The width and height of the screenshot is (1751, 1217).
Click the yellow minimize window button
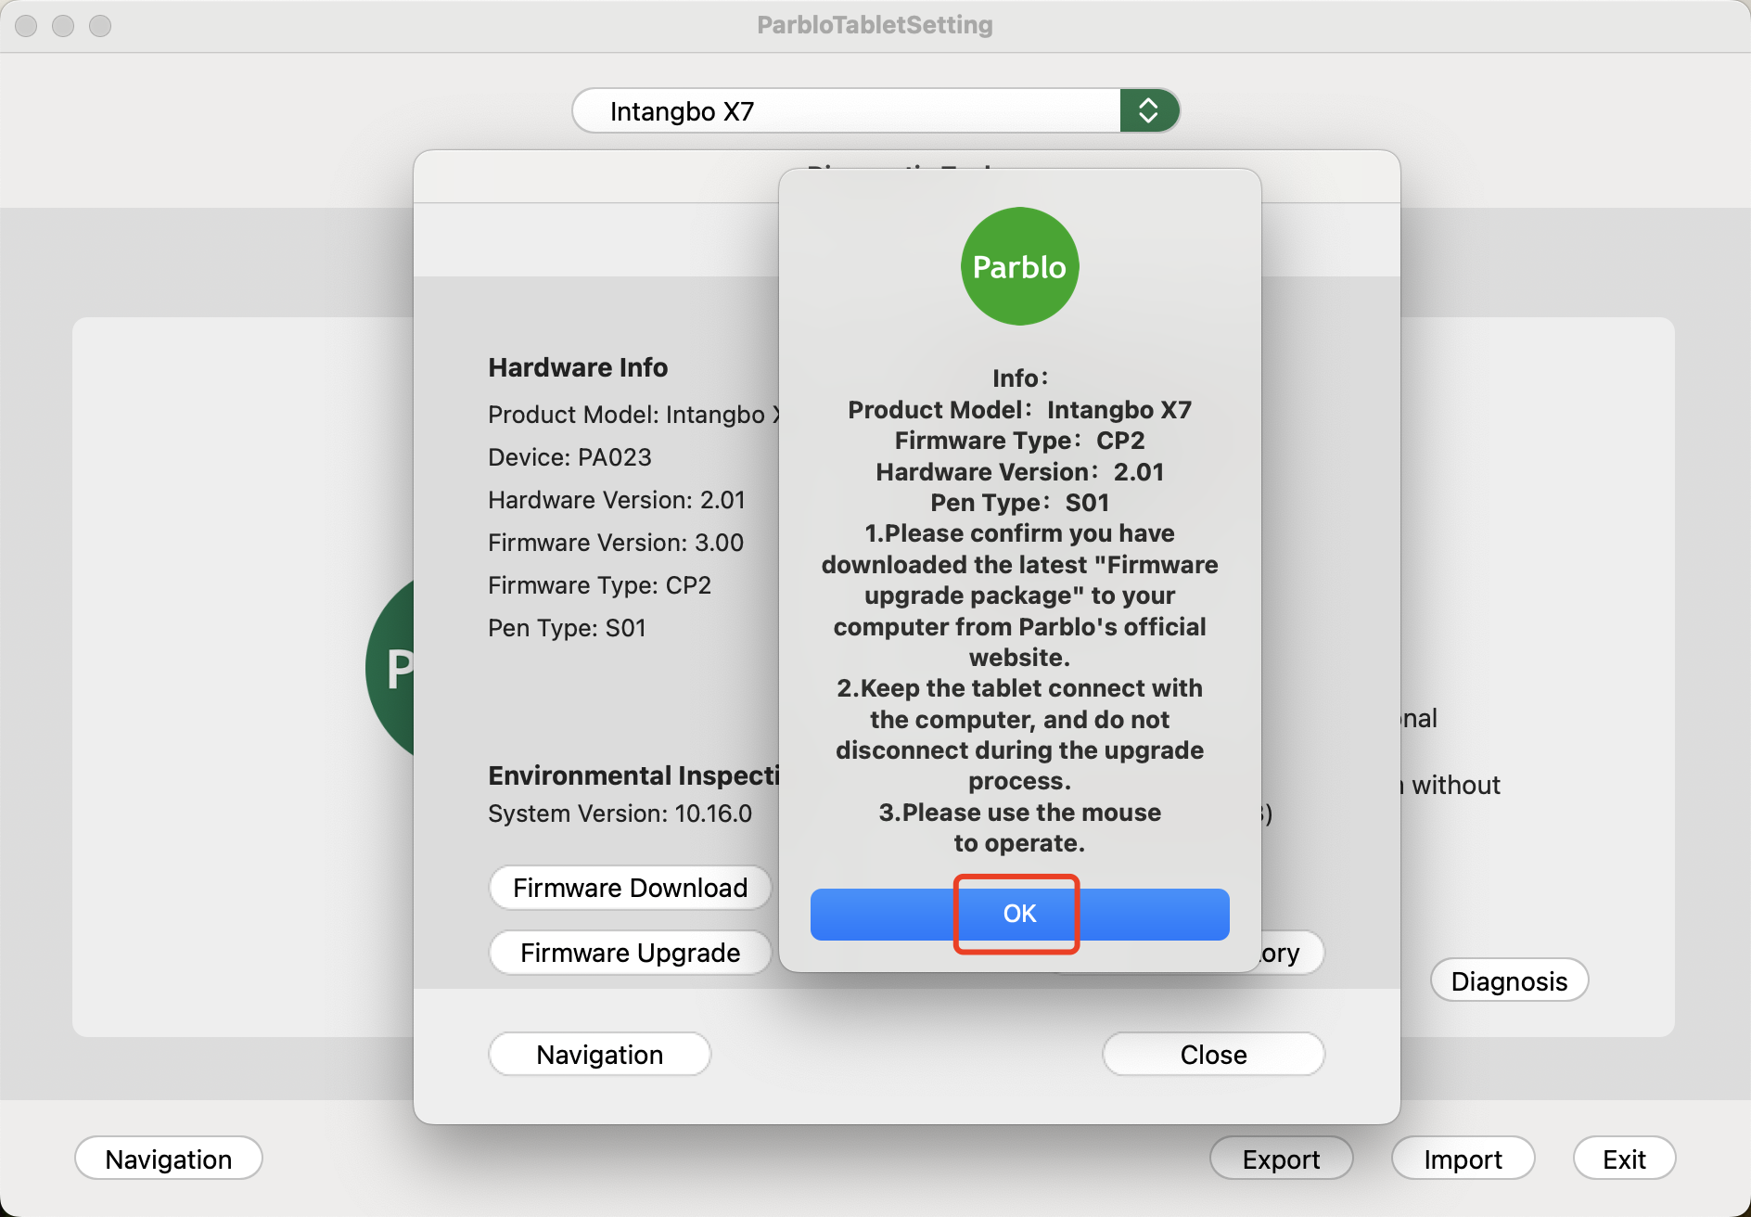pyautogui.click(x=63, y=26)
